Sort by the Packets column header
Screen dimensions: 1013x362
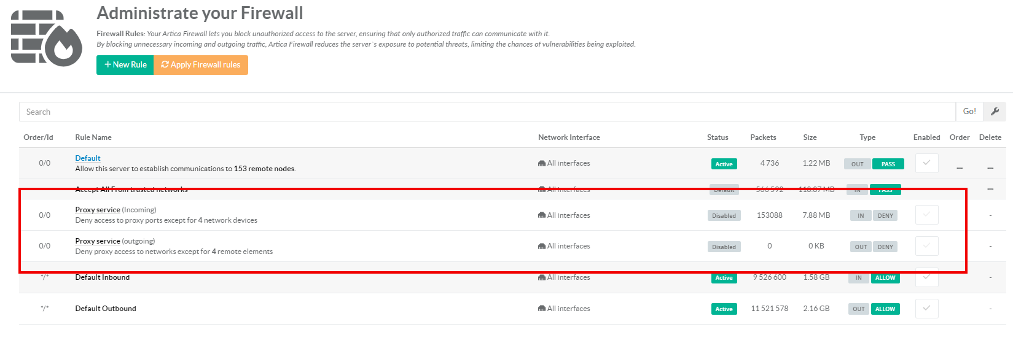[763, 137]
